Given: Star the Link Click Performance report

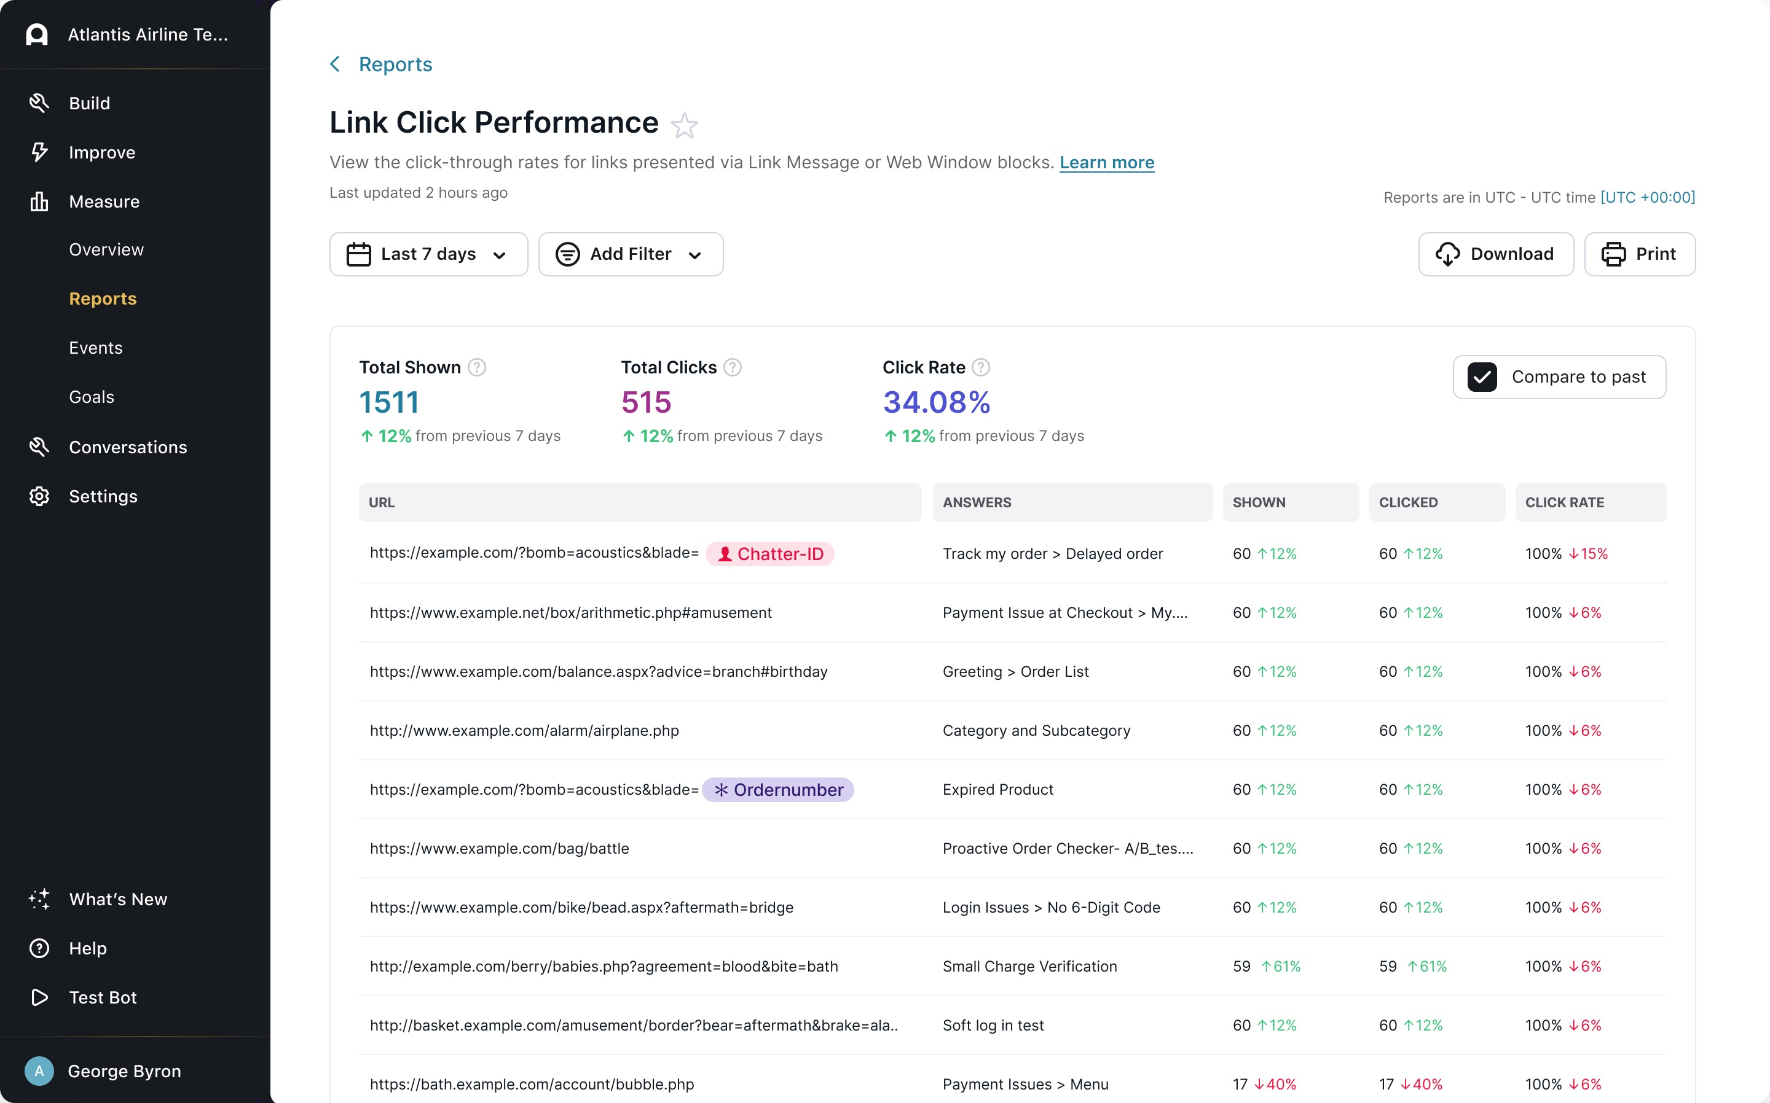Looking at the screenshot, I should pos(684,125).
